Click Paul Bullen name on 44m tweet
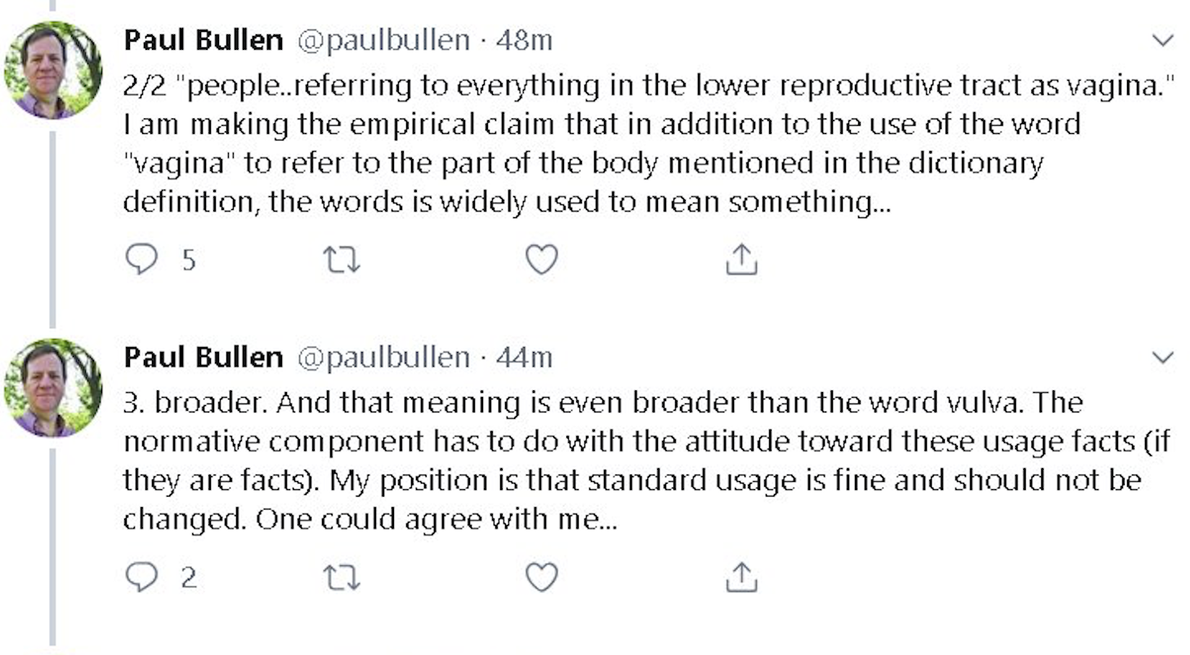 click(204, 357)
